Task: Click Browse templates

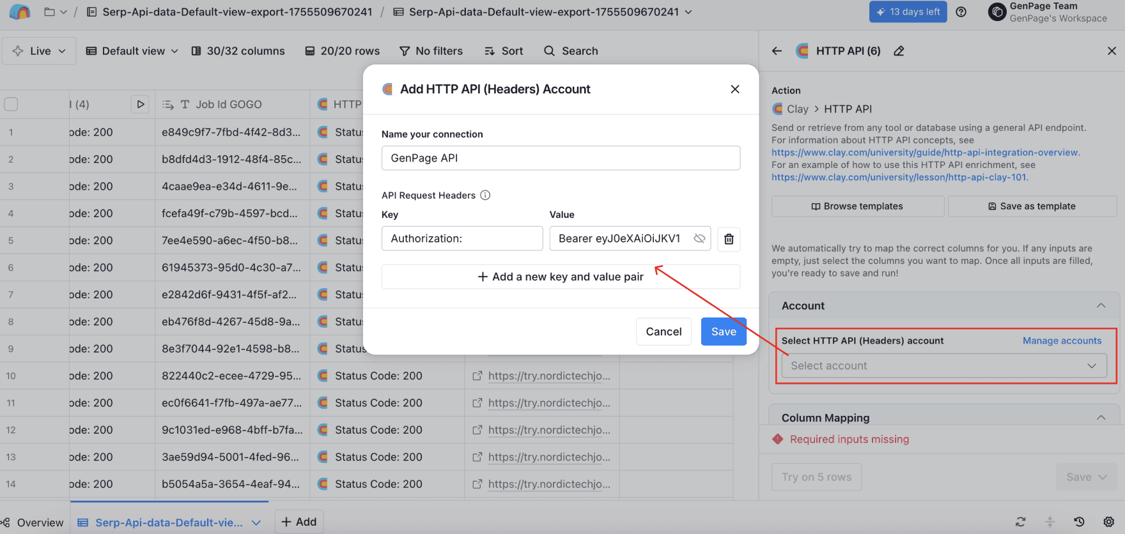Action: point(857,206)
